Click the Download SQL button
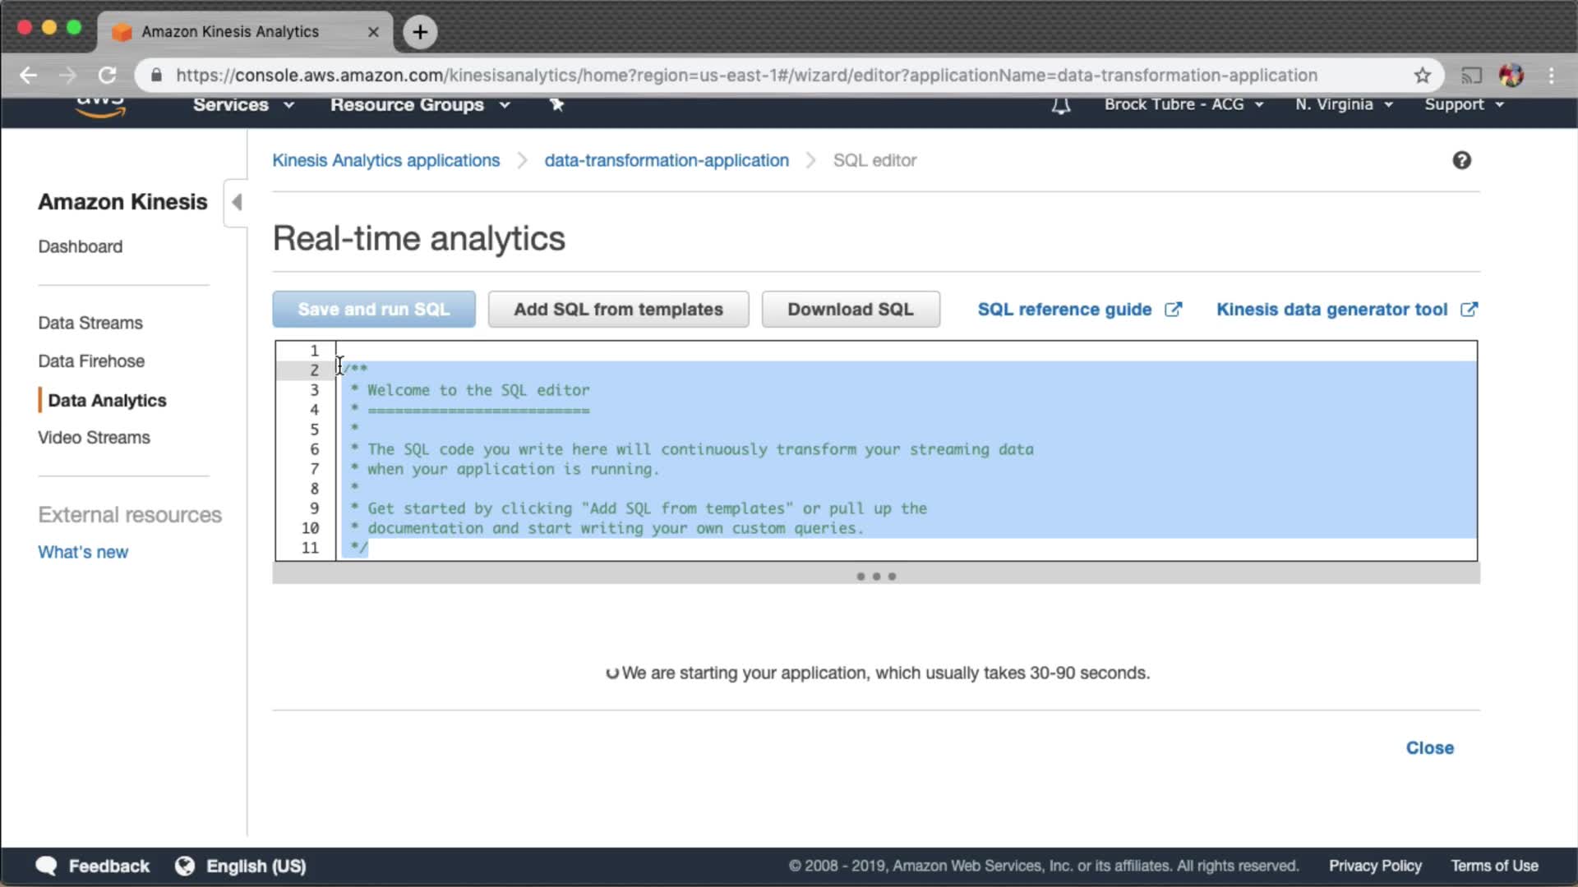The width and height of the screenshot is (1578, 887). point(850,310)
